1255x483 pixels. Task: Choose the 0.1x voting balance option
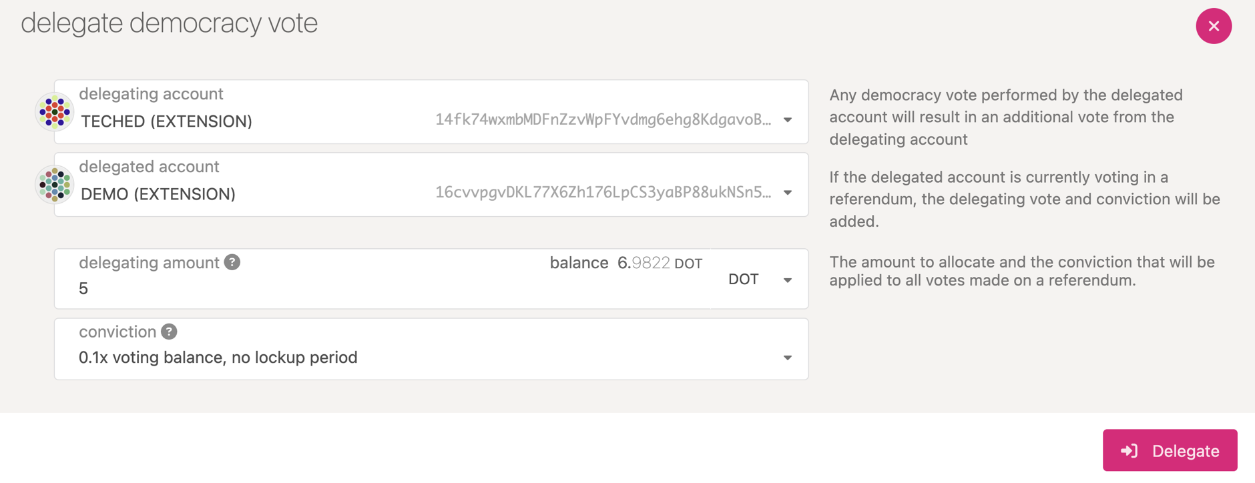click(x=218, y=358)
